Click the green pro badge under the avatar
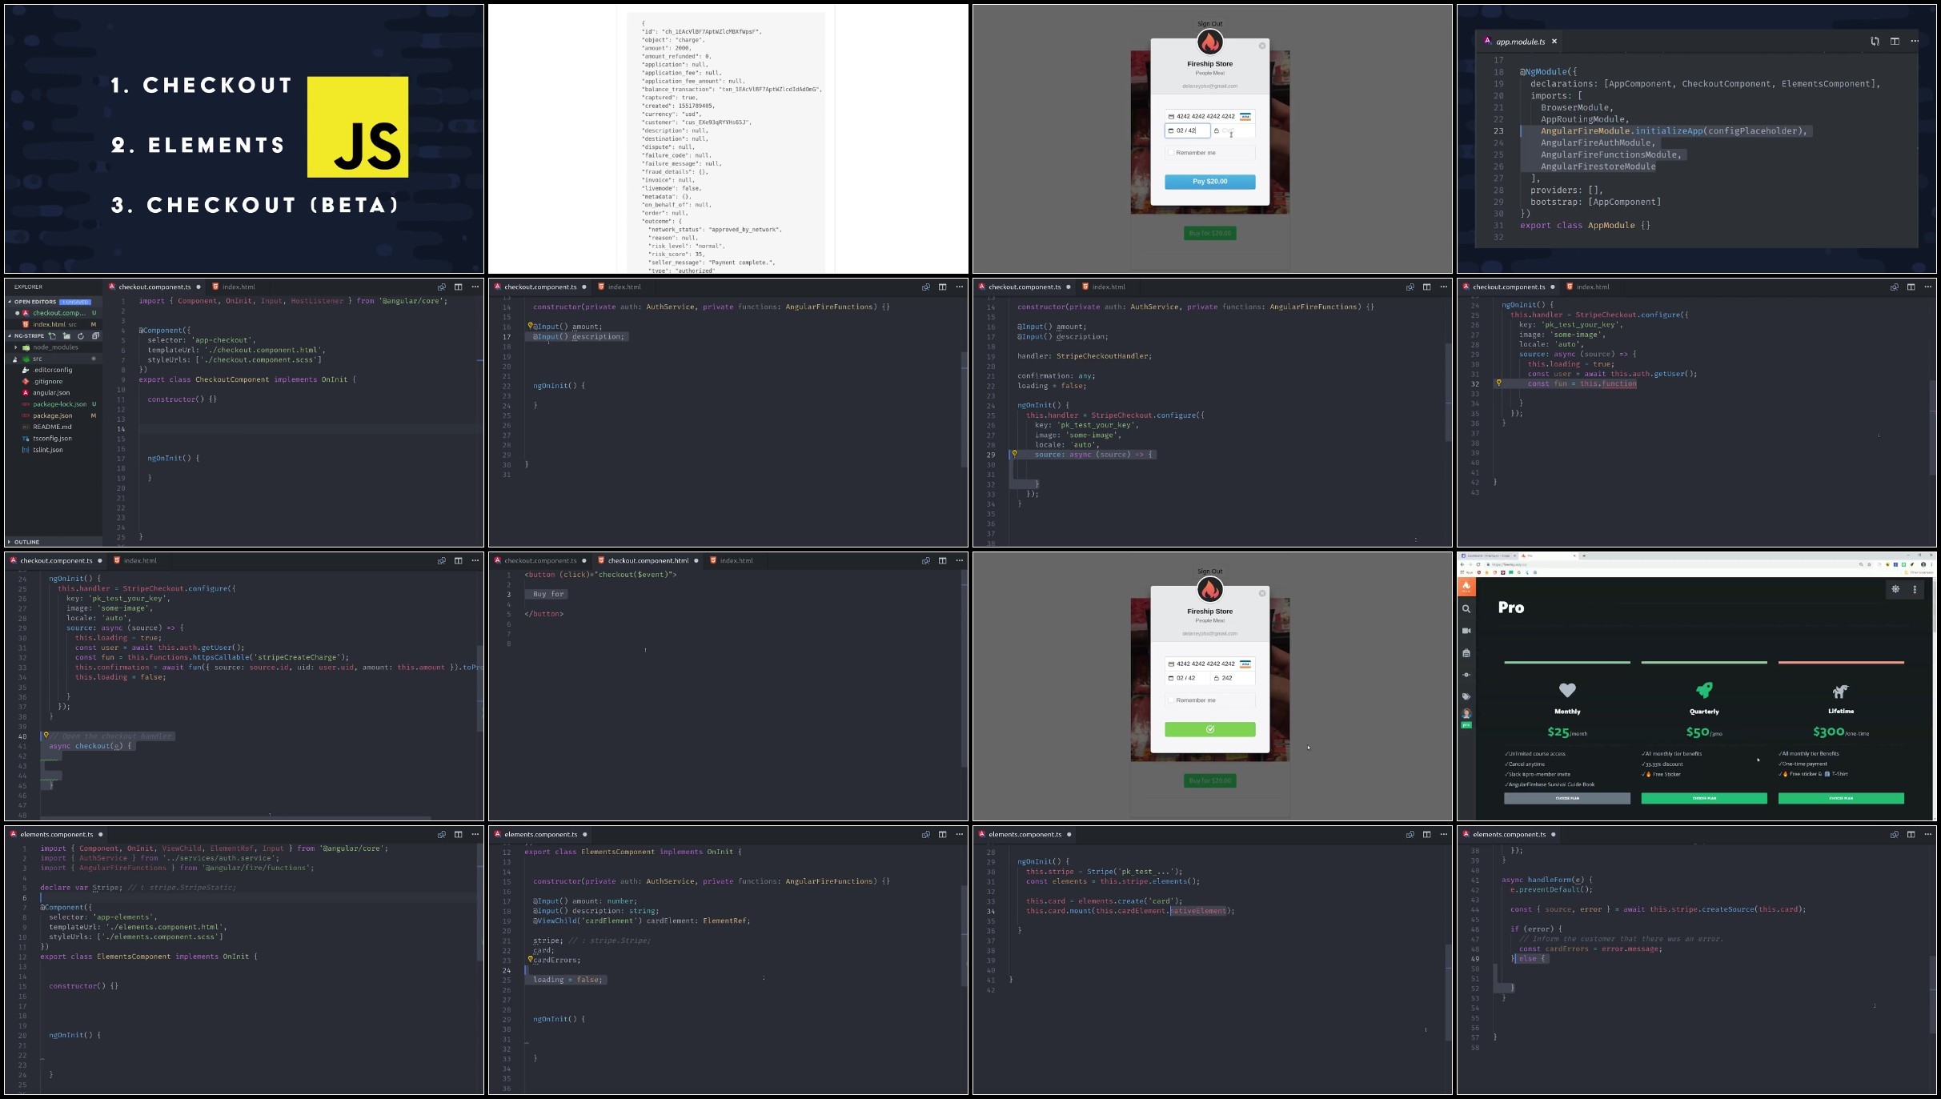Viewport: 1941px width, 1099px height. click(x=1466, y=724)
